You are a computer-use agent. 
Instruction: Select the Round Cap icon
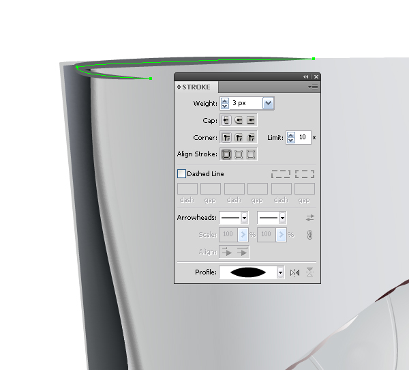pos(239,120)
